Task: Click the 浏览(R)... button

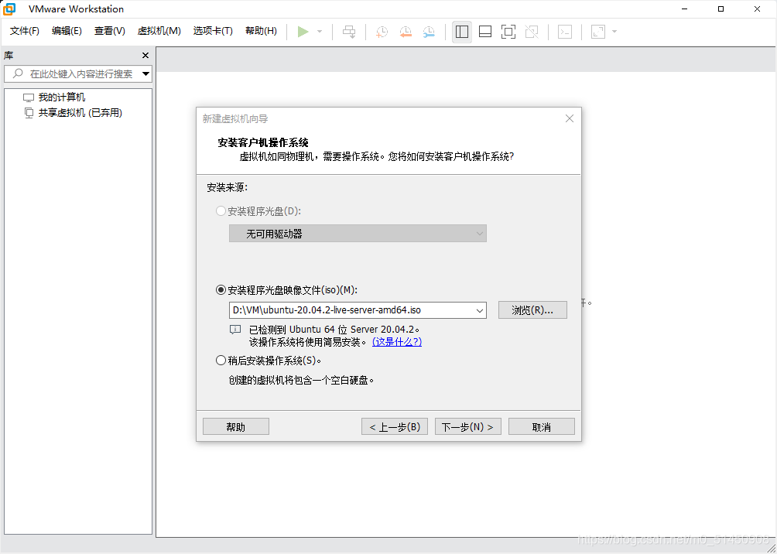Action: (532, 311)
